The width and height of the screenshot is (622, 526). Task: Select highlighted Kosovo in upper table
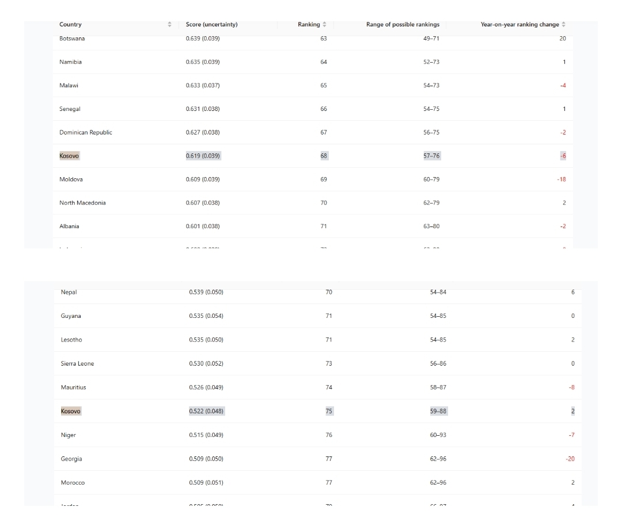[x=70, y=156]
